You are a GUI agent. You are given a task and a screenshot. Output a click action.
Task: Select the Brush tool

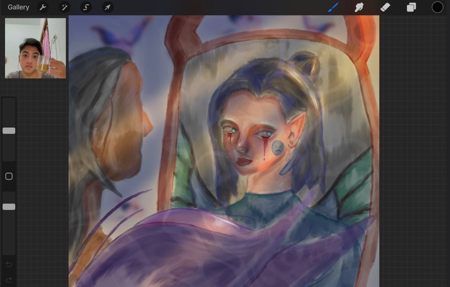(333, 7)
